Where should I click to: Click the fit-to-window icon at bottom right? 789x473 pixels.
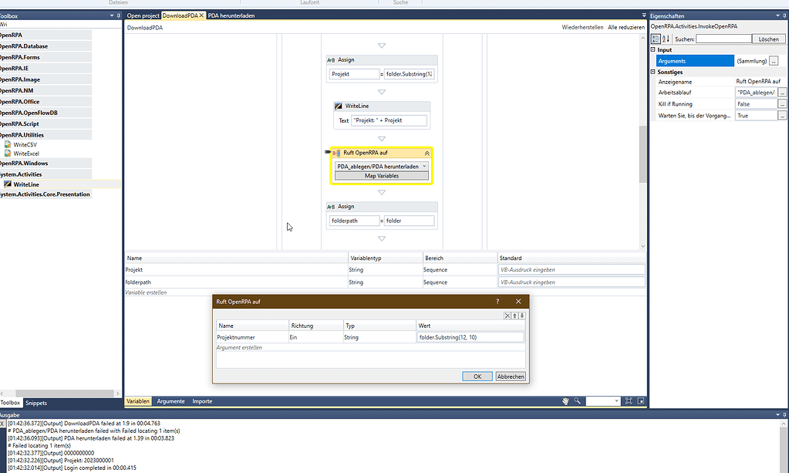(x=629, y=401)
